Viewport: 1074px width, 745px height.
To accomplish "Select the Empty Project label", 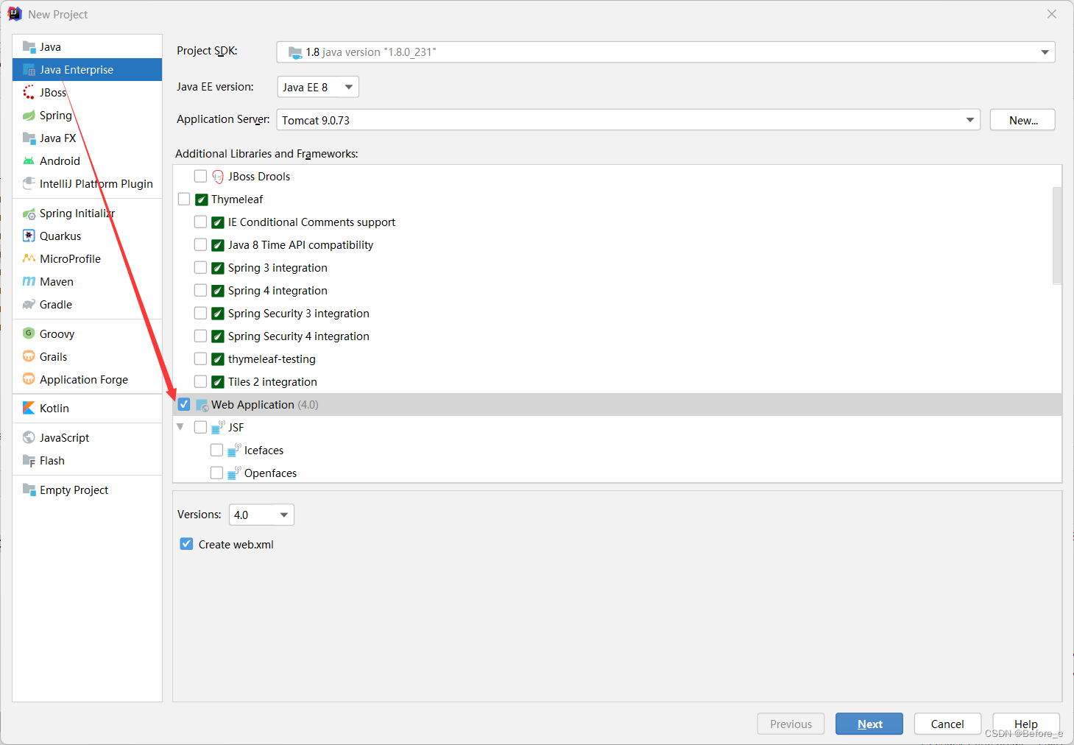I will point(74,490).
